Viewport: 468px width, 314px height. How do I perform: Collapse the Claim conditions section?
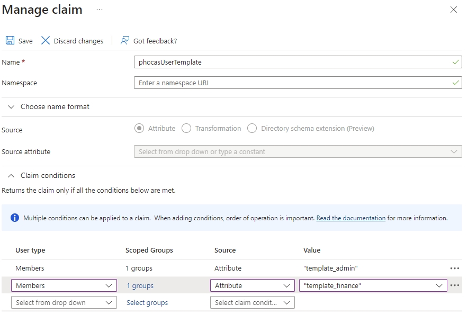(11, 175)
